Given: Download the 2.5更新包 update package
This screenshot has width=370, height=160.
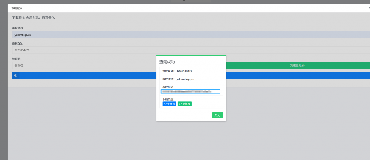Looking at the screenshot, I should click(184, 104).
